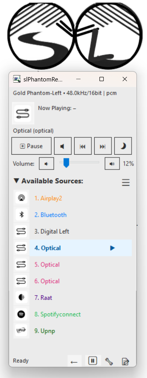The image size is (147, 378).
Task: Select the 2. Bluetooth source
Action: click(x=72, y=215)
